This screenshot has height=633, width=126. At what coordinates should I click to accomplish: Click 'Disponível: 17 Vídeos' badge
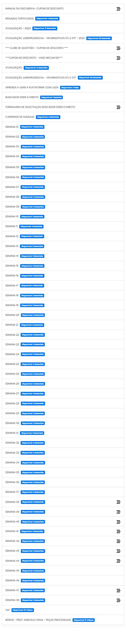pos(84,620)
